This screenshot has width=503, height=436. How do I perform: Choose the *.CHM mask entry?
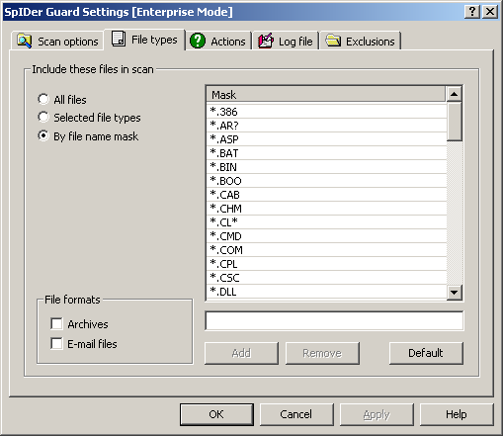(x=326, y=209)
